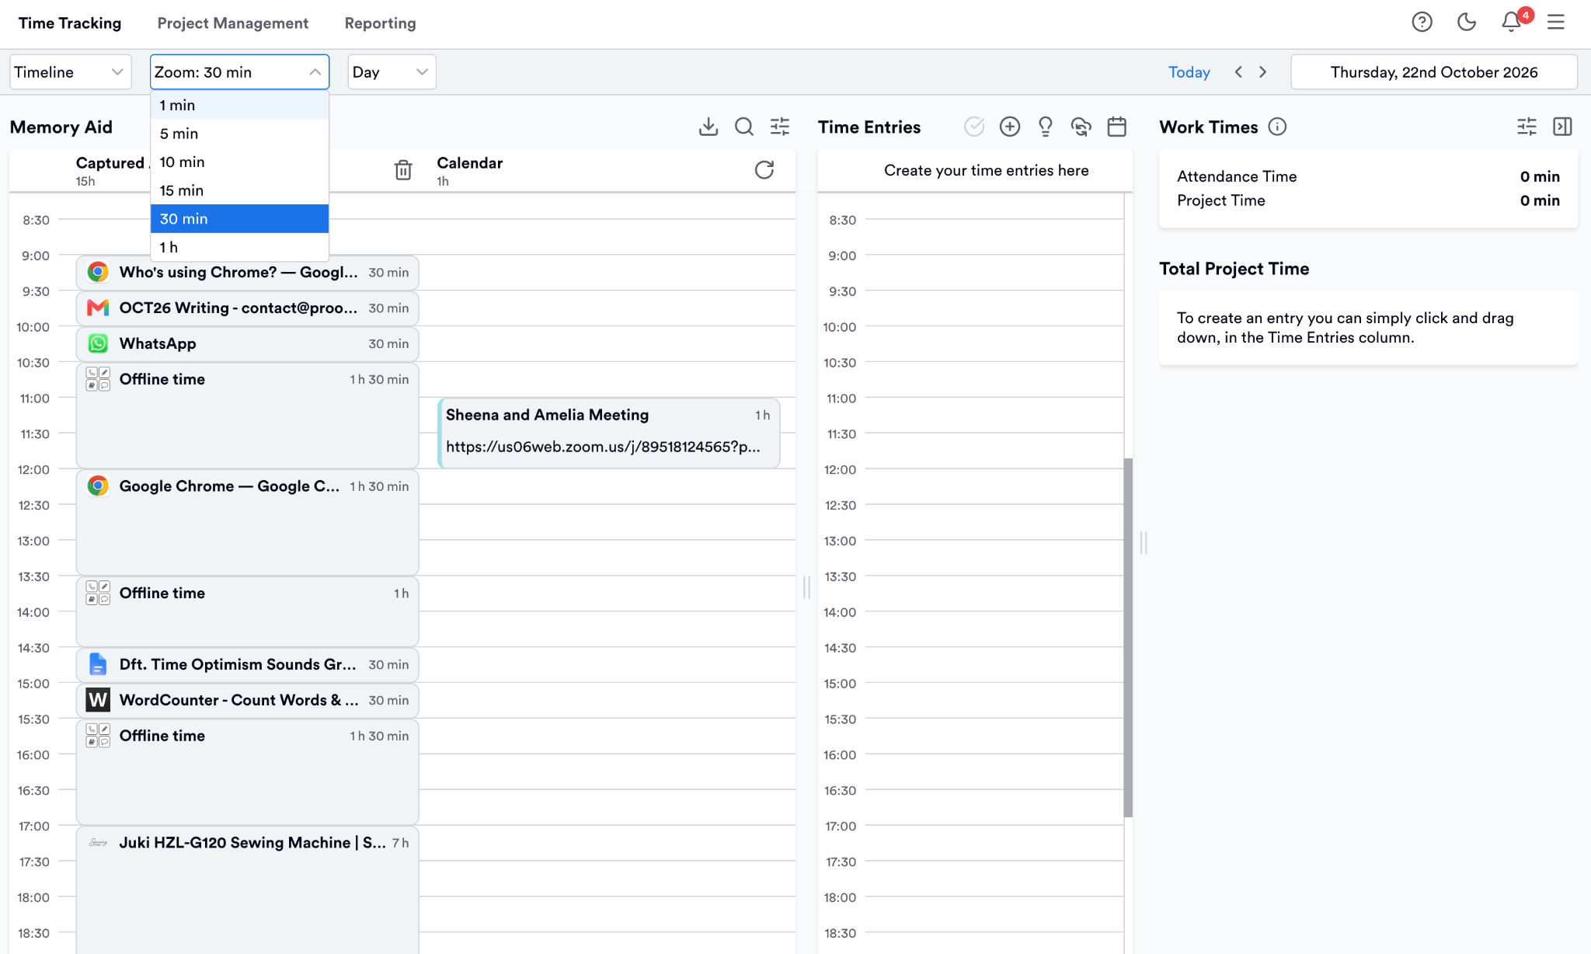Switch to Reporting tab

click(381, 23)
